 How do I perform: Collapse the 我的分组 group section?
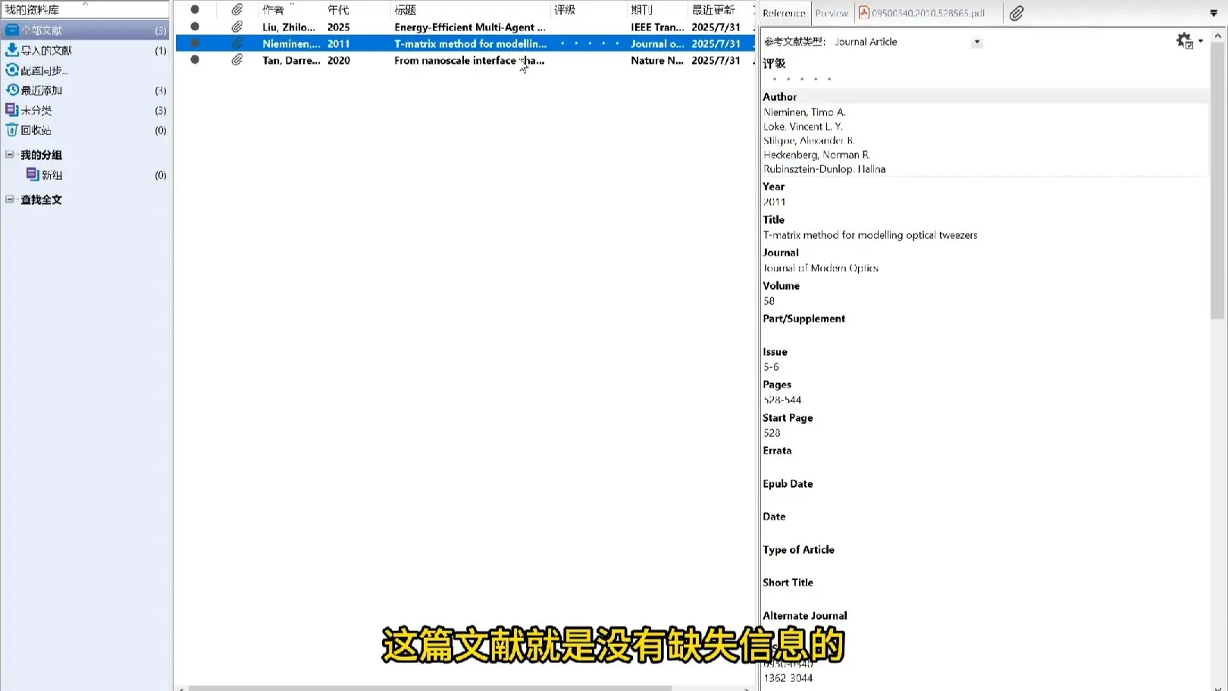click(x=11, y=155)
